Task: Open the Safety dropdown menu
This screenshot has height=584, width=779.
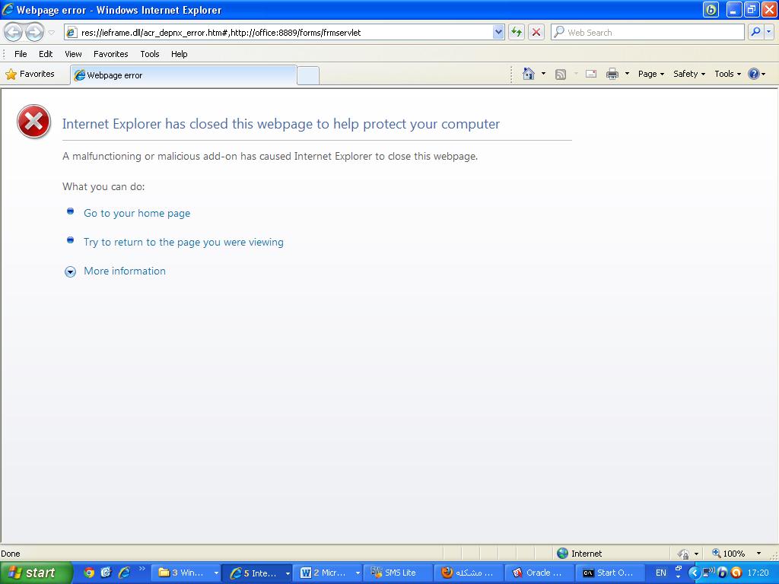Action: click(688, 74)
